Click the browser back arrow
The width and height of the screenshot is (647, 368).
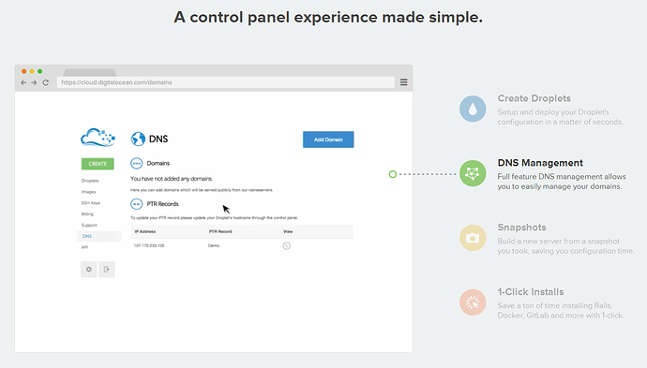tap(23, 82)
